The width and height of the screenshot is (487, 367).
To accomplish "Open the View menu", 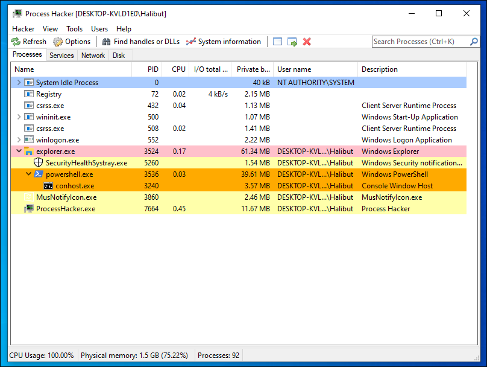I will click(50, 29).
